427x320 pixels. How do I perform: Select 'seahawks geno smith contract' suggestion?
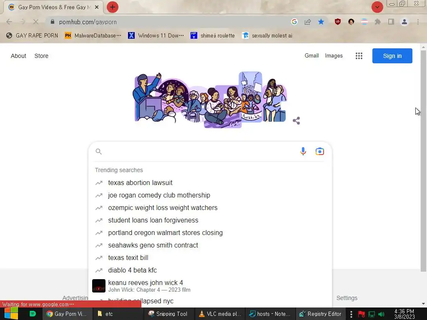210,245
